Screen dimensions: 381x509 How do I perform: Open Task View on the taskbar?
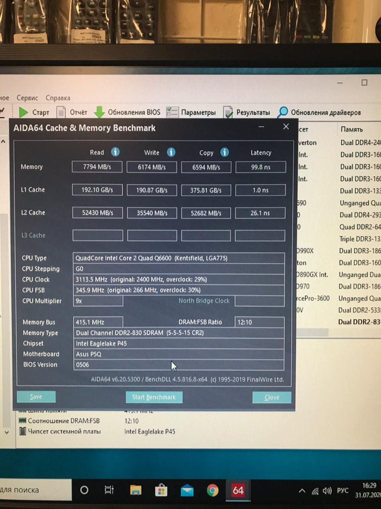(109, 490)
